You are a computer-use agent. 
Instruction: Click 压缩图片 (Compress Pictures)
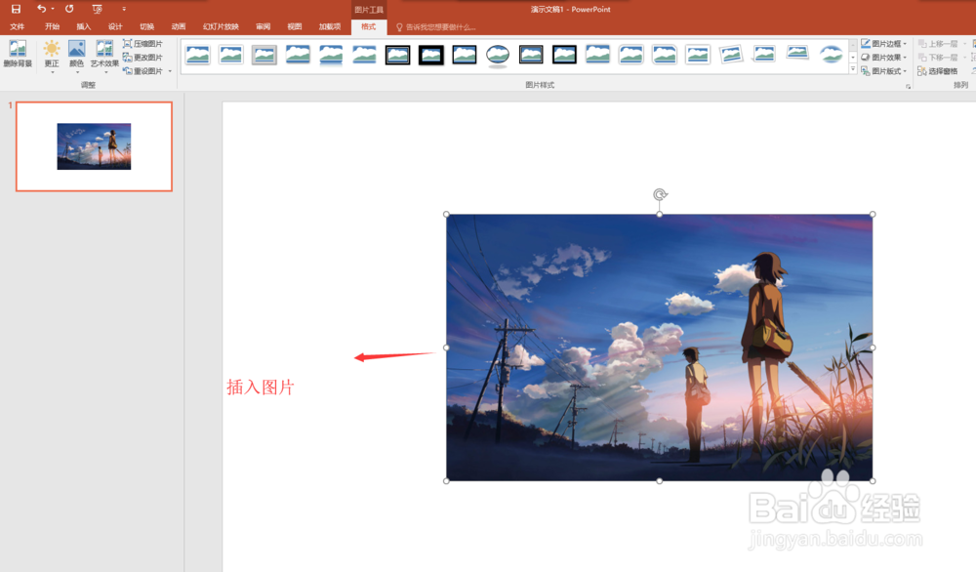click(143, 44)
